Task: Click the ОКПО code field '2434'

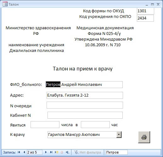Action: tap(145, 18)
